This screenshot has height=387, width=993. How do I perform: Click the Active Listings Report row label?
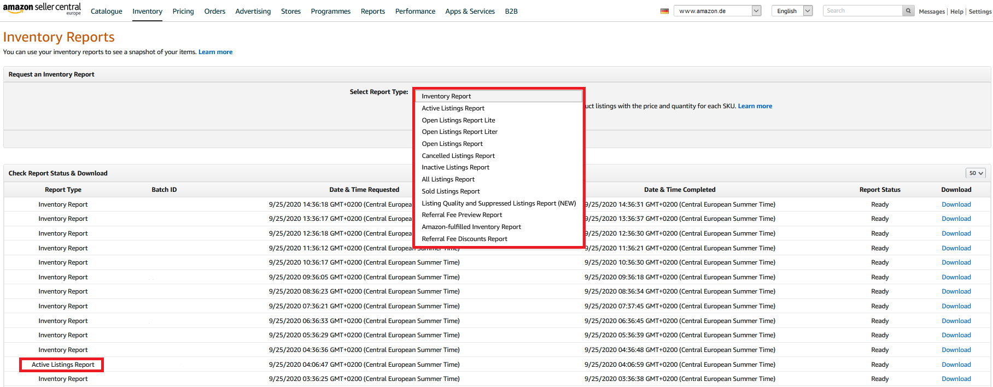coord(63,365)
